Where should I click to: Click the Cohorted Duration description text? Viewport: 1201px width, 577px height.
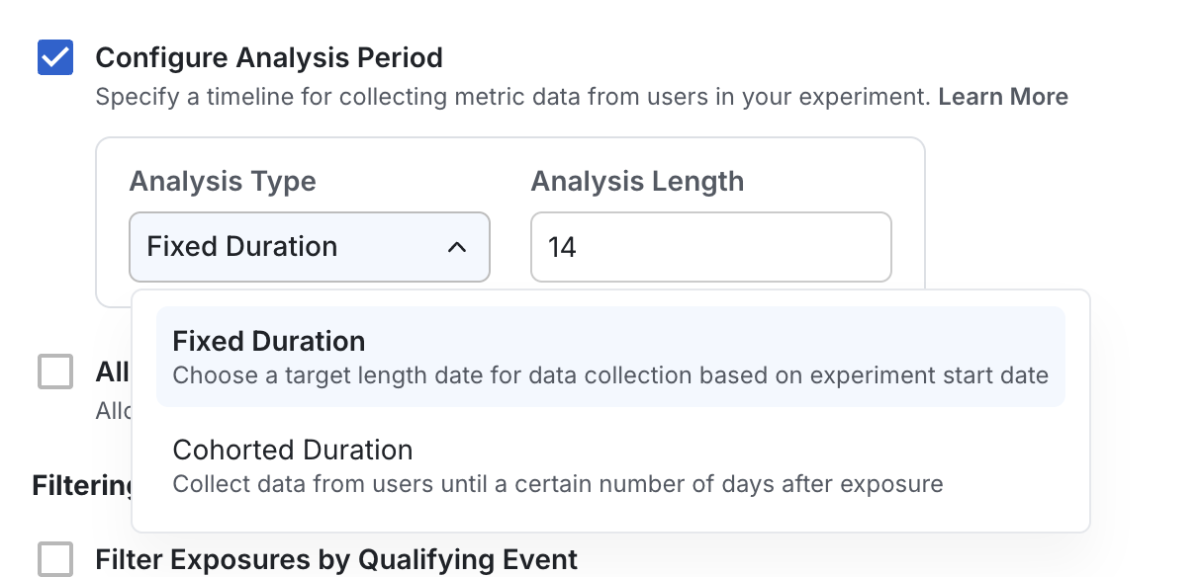click(x=557, y=484)
